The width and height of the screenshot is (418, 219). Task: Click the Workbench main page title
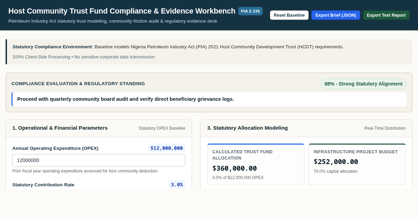[122, 11]
